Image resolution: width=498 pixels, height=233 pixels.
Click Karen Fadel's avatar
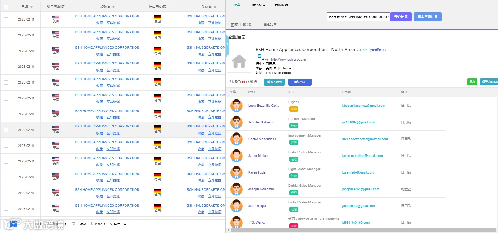click(236, 172)
